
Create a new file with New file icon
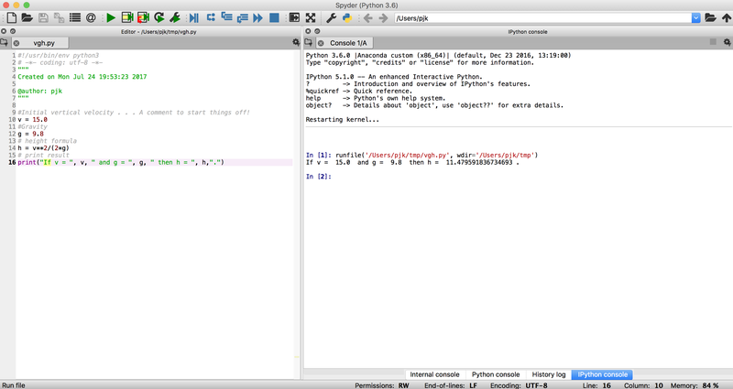pos(12,17)
